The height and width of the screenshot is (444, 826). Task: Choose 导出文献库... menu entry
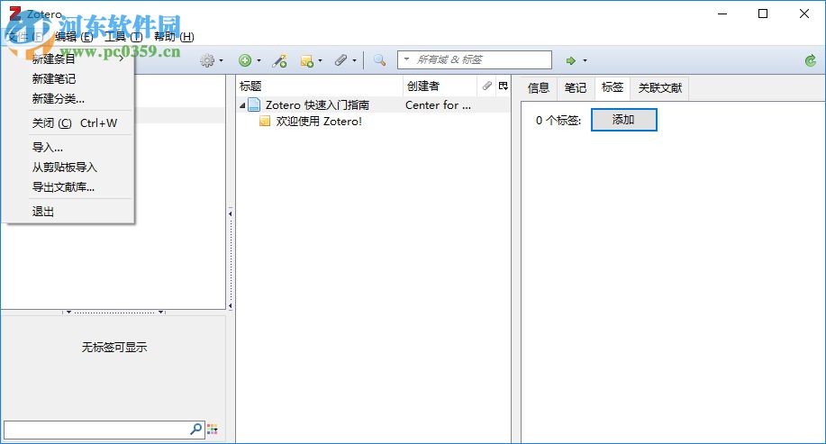[63, 187]
